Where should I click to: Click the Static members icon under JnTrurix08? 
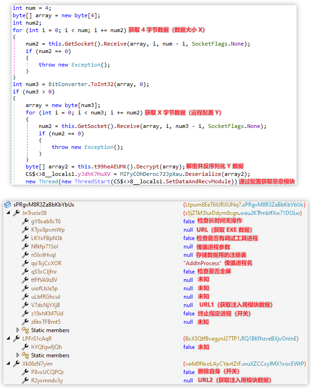pyautogui.click(x=25, y=330)
